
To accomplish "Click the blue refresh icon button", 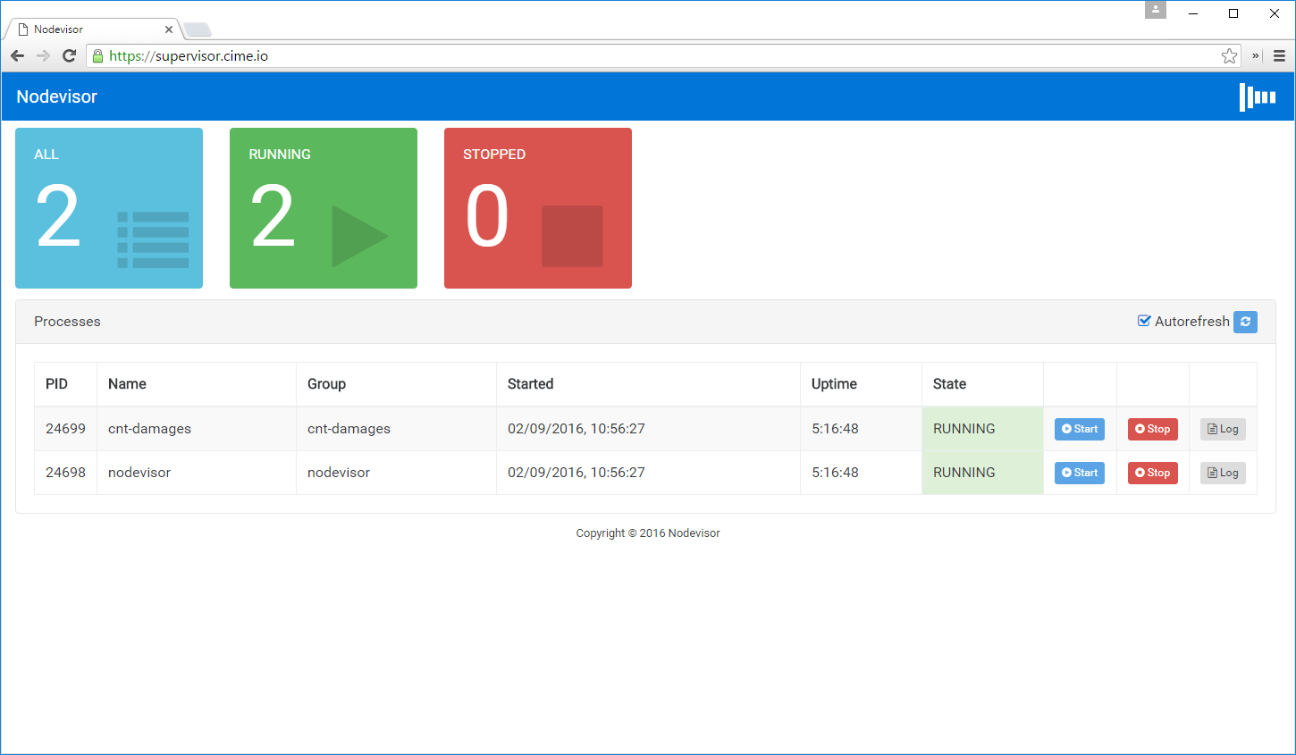I will point(1245,322).
